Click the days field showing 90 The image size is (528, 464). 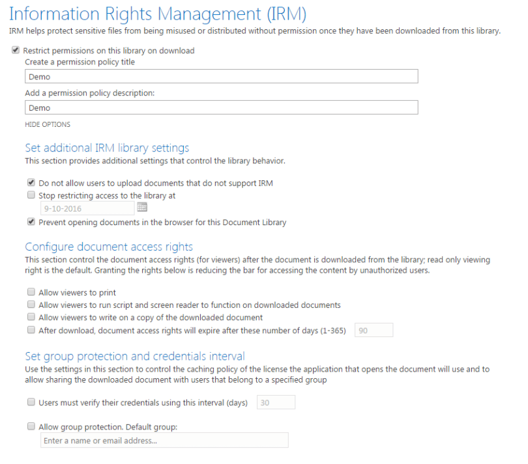(x=374, y=330)
